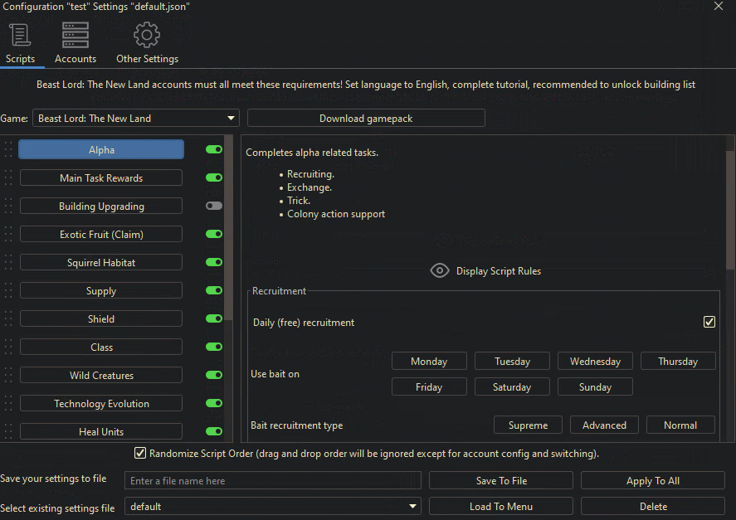736x520 pixels.
Task: Close the configuration settings window
Action: coord(719,7)
